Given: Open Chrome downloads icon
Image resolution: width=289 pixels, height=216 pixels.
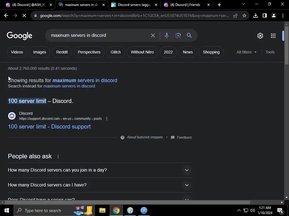Looking at the screenshot, I should click(256, 16).
